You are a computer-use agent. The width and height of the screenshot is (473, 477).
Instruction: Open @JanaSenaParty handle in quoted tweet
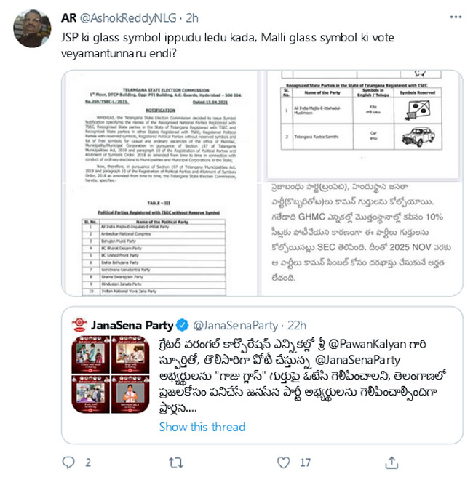235,326
